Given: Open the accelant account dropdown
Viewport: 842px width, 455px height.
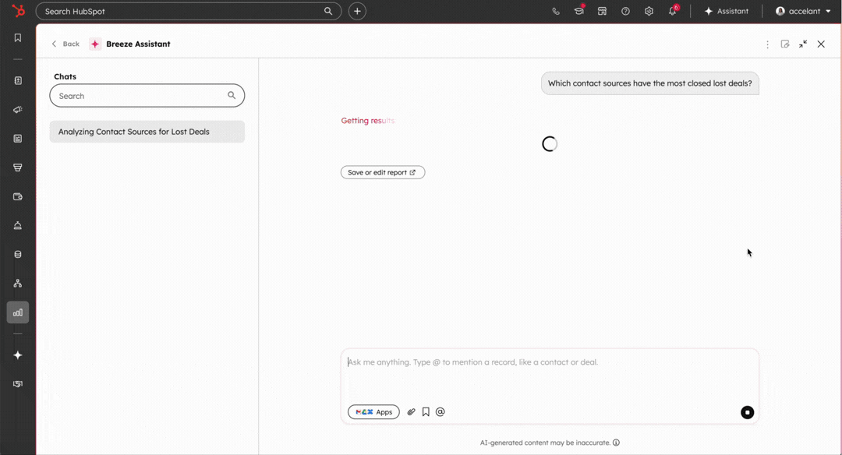Looking at the screenshot, I should [802, 11].
